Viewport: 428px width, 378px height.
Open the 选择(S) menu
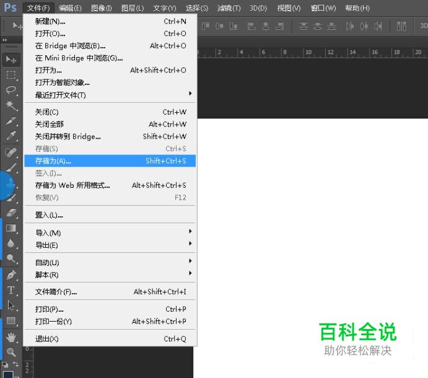click(197, 8)
